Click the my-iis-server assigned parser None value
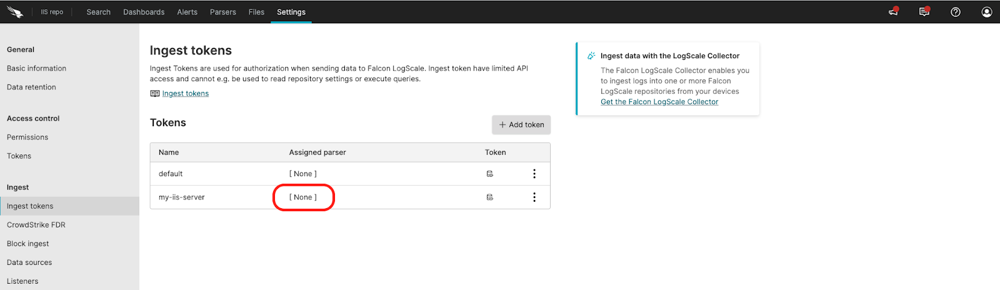This screenshot has height=290, width=1000. [x=303, y=197]
